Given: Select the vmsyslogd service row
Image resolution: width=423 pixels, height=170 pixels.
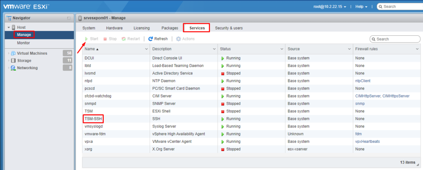Looking at the screenshot, I should point(252,126).
